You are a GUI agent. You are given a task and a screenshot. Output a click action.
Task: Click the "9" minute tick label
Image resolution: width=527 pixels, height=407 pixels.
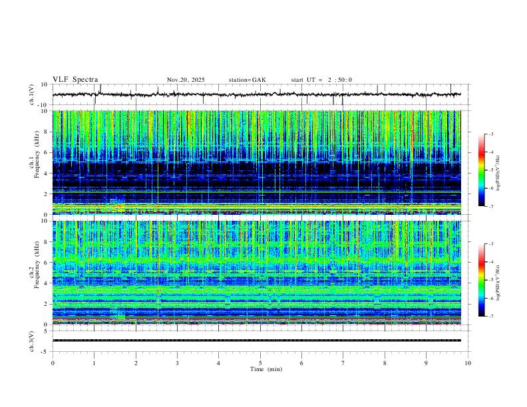coord(426,363)
